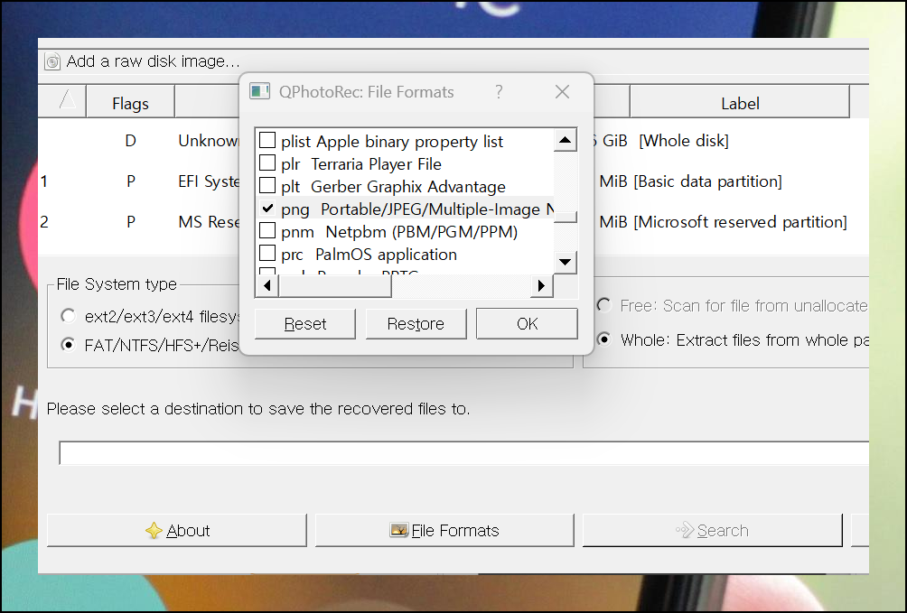The width and height of the screenshot is (907, 613).
Task: Click flag D in first partition row
Action: tap(131, 141)
